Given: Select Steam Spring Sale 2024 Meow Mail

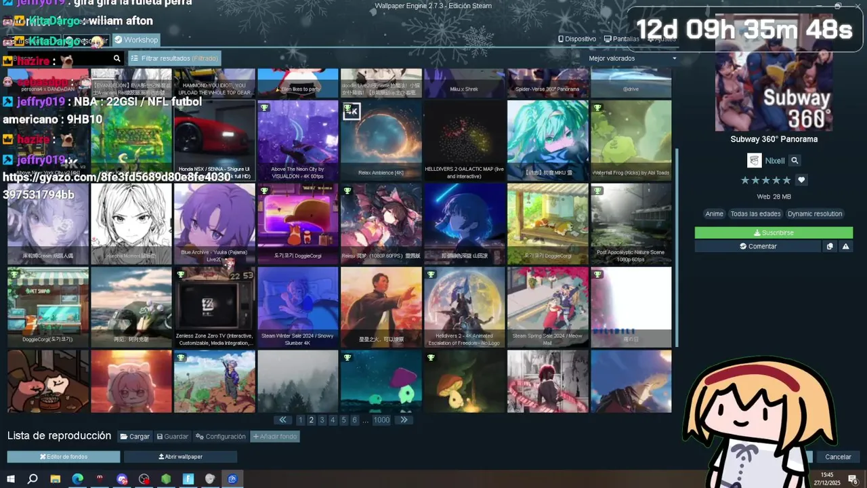Looking at the screenshot, I should (x=548, y=308).
